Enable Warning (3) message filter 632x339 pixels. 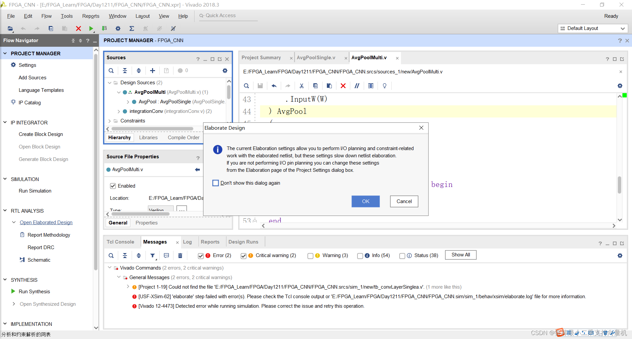point(310,256)
